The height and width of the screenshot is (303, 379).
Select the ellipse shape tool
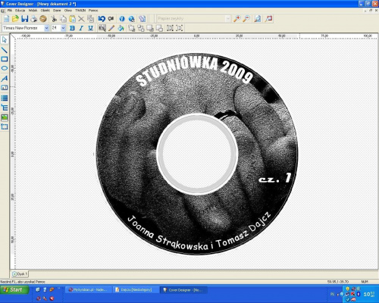(x=5, y=68)
